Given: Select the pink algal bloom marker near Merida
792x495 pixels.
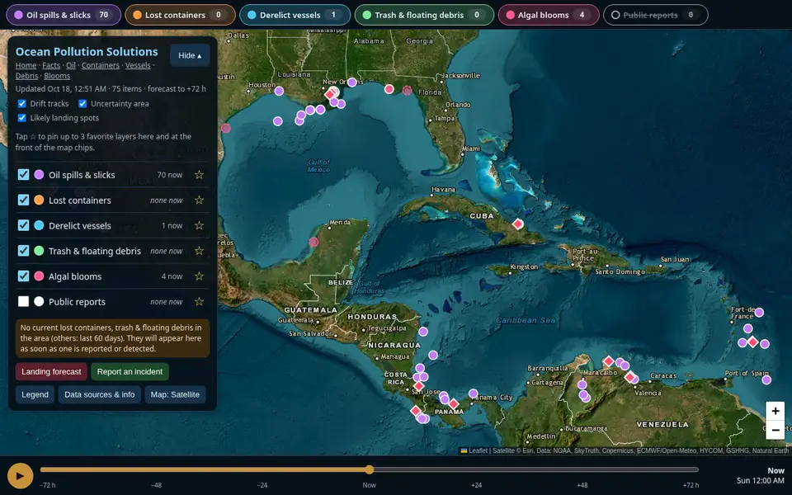Looking at the screenshot, I should [x=313, y=242].
